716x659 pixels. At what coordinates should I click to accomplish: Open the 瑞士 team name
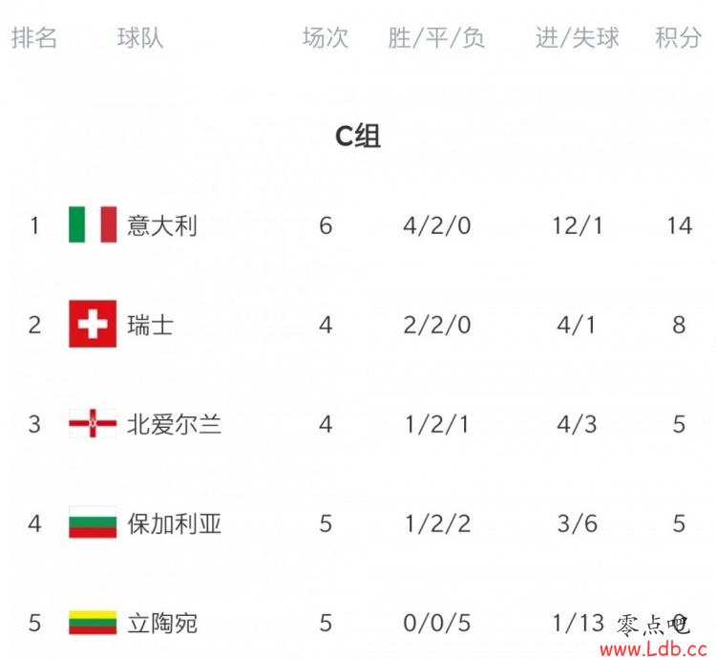point(151,325)
